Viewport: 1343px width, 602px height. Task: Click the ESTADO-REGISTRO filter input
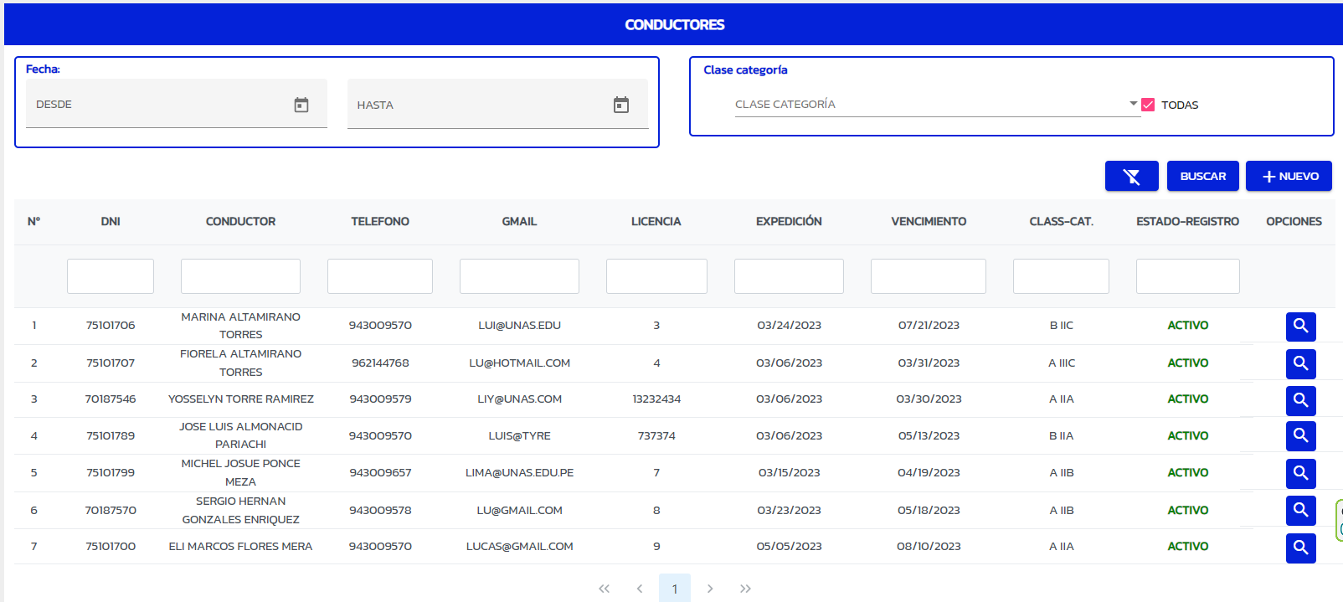1187,276
